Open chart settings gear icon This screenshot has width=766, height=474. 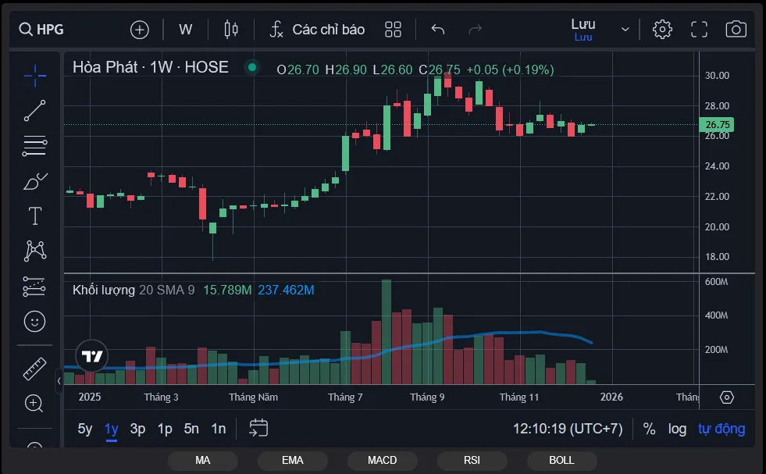point(662,30)
